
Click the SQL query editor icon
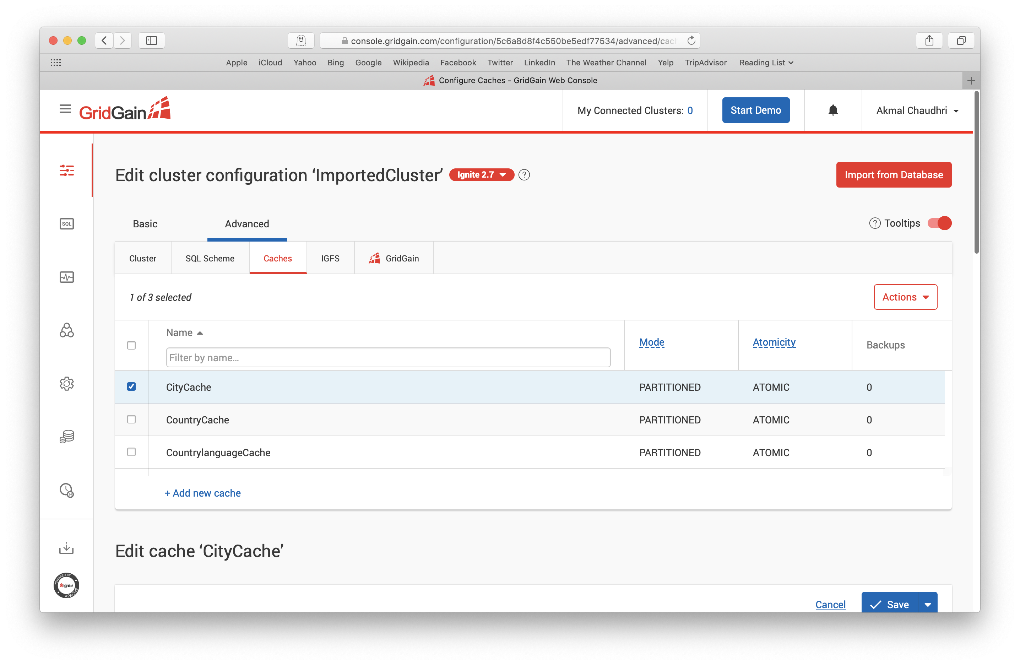67,223
